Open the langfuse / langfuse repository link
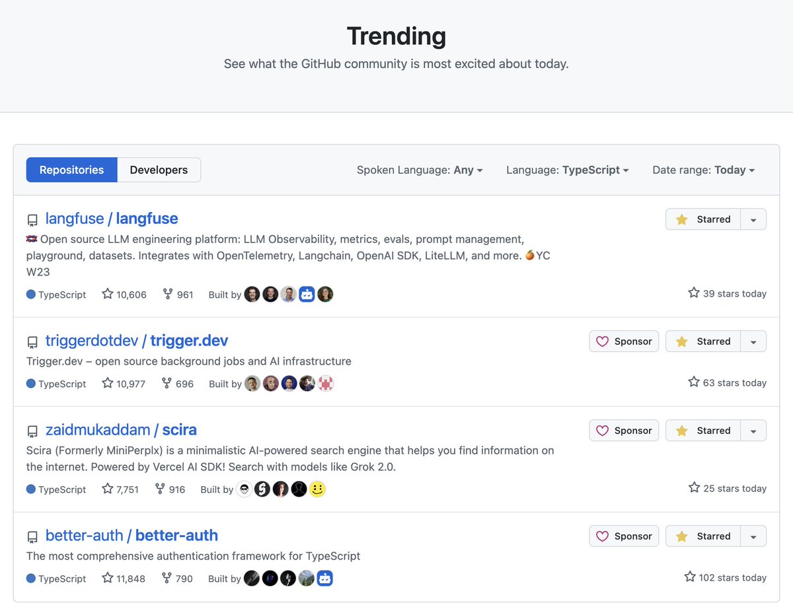Viewport: 793px width, 615px height. click(x=112, y=219)
